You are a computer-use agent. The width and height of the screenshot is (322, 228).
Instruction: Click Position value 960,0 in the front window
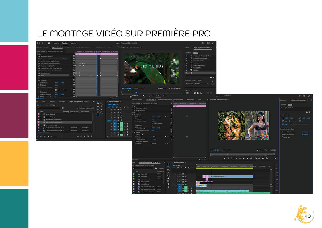point(153,117)
